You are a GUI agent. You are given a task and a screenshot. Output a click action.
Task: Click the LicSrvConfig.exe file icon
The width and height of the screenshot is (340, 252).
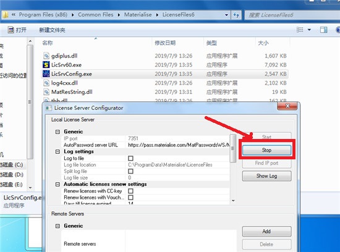[x=46, y=74]
